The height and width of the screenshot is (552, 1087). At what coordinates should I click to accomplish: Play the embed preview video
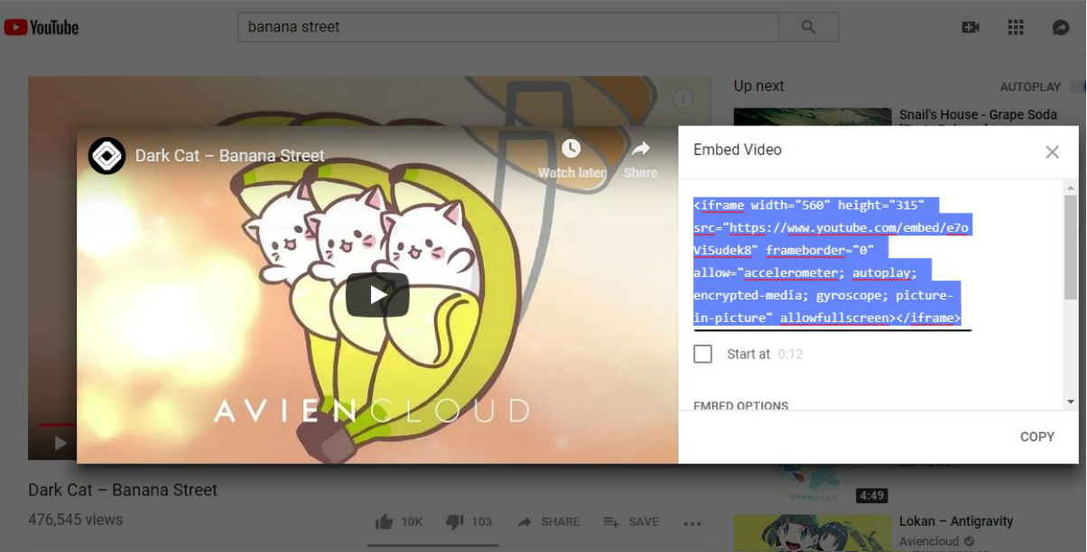click(x=377, y=294)
